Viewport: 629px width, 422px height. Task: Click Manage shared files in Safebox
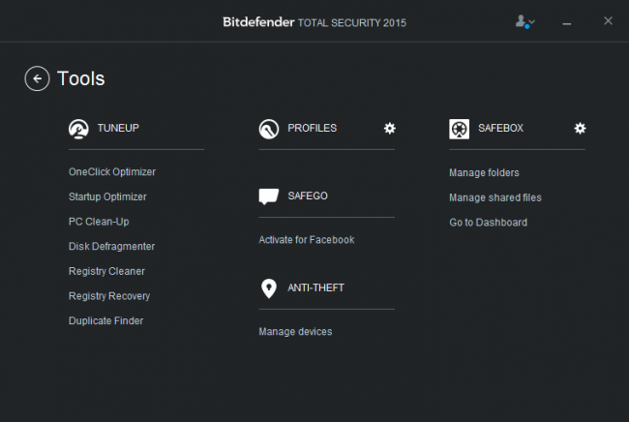click(x=495, y=197)
